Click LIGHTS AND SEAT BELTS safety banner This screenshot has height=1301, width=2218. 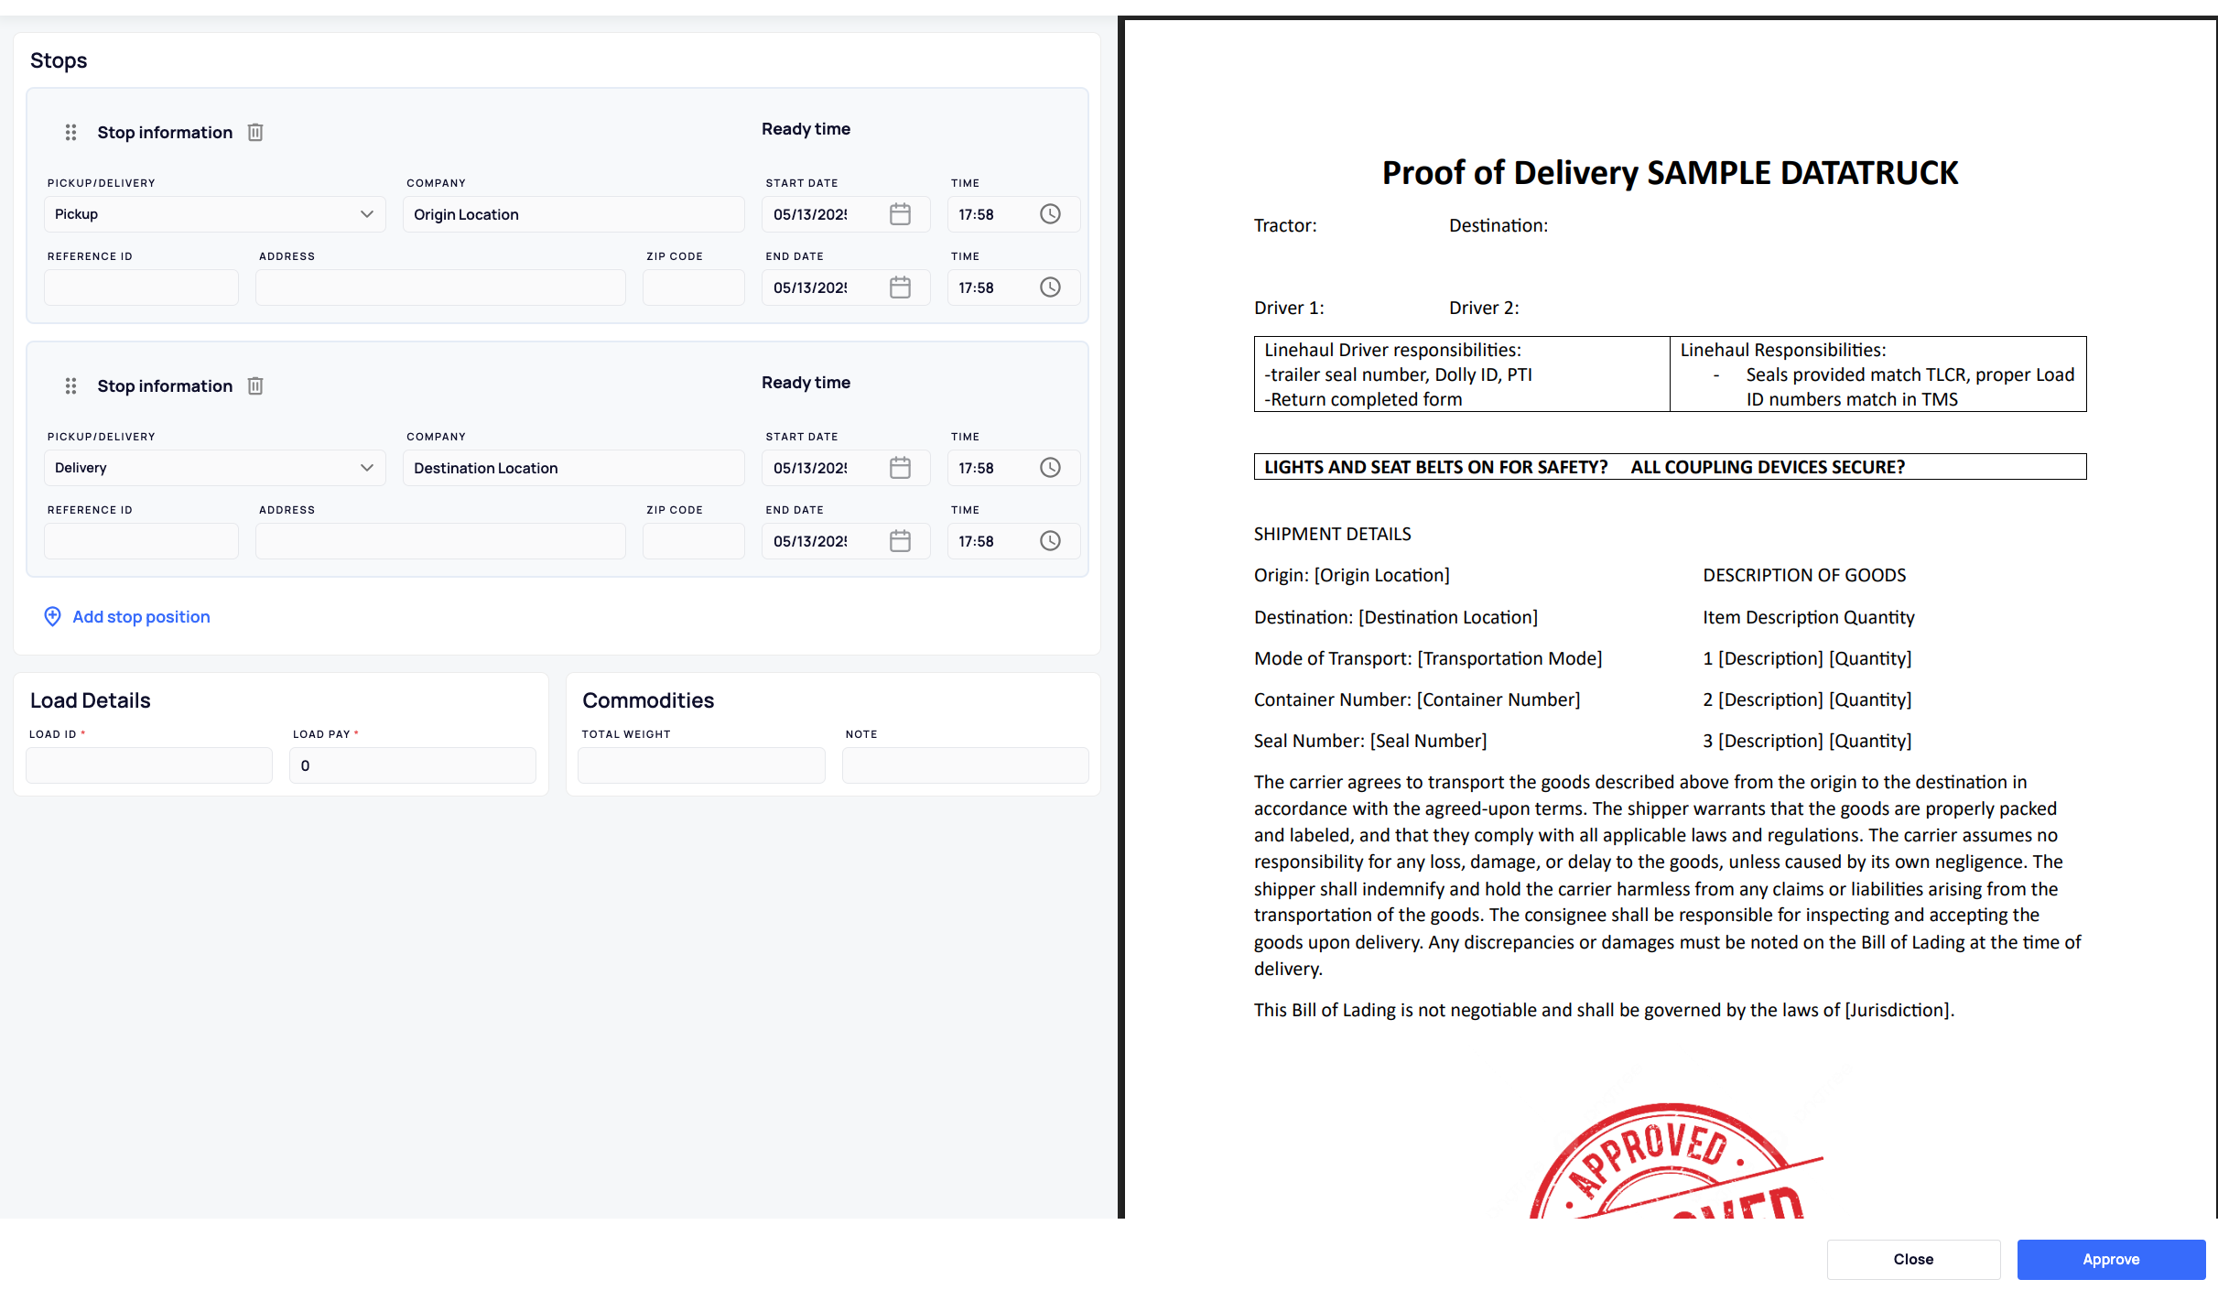point(1670,467)
